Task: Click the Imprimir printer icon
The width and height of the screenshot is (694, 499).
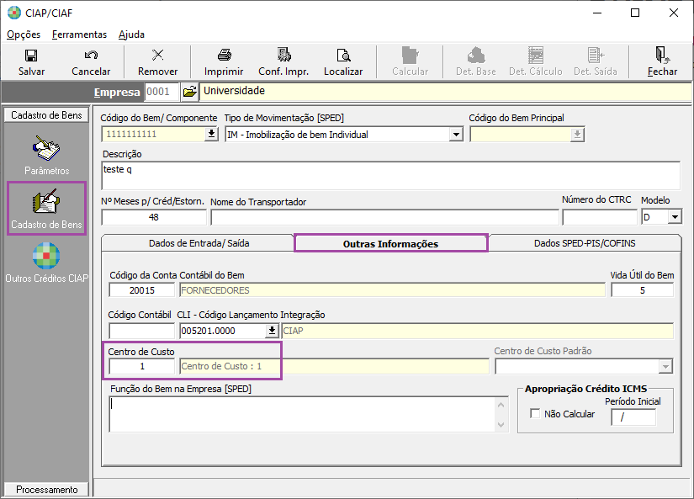Action: [224, 55]
